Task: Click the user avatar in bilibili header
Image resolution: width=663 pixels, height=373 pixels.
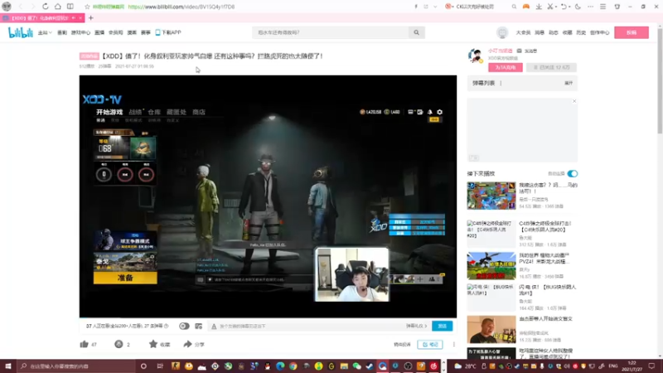Action: coord(502,32)
